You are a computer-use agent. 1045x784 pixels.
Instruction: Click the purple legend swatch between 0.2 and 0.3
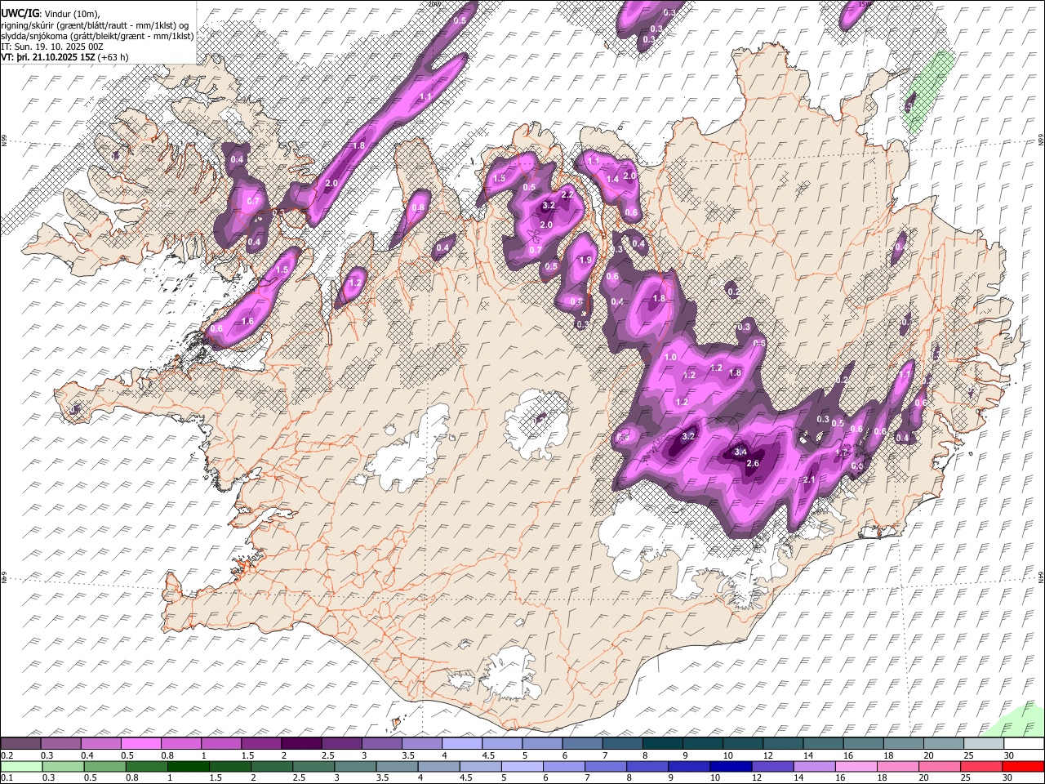[x=20, y=743]
